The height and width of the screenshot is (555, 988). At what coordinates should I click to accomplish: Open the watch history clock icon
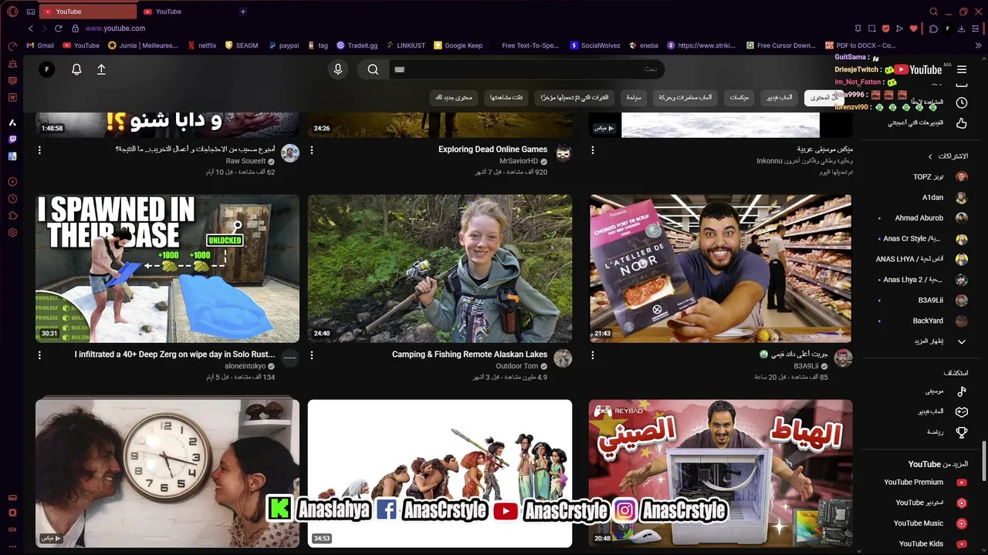coord(962,103)
